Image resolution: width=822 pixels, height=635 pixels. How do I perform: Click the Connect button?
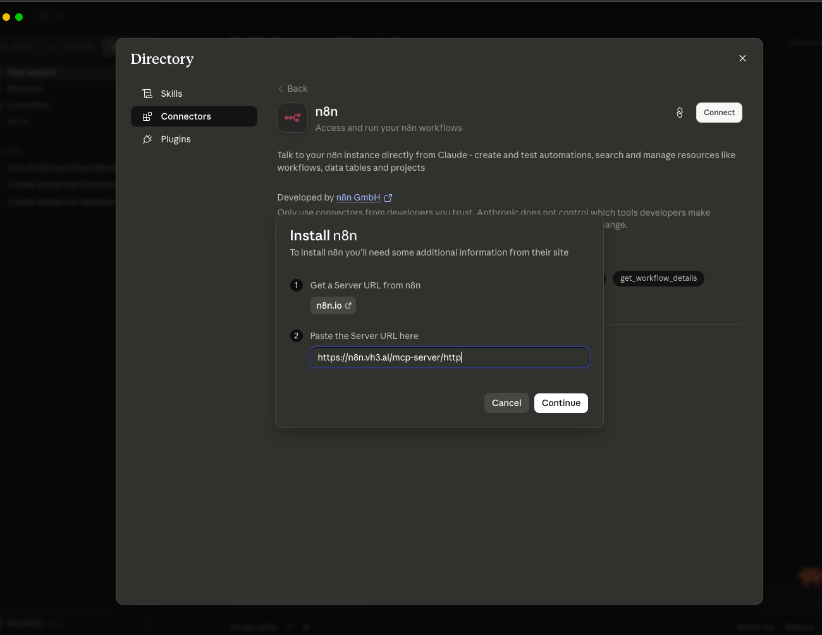719,113
